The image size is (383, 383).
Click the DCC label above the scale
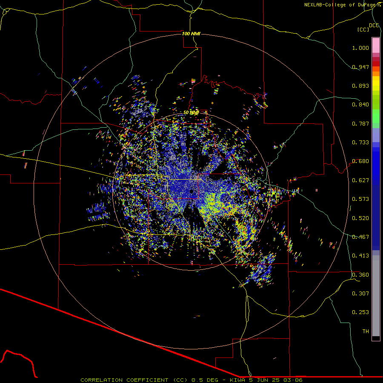coord(374,25)
